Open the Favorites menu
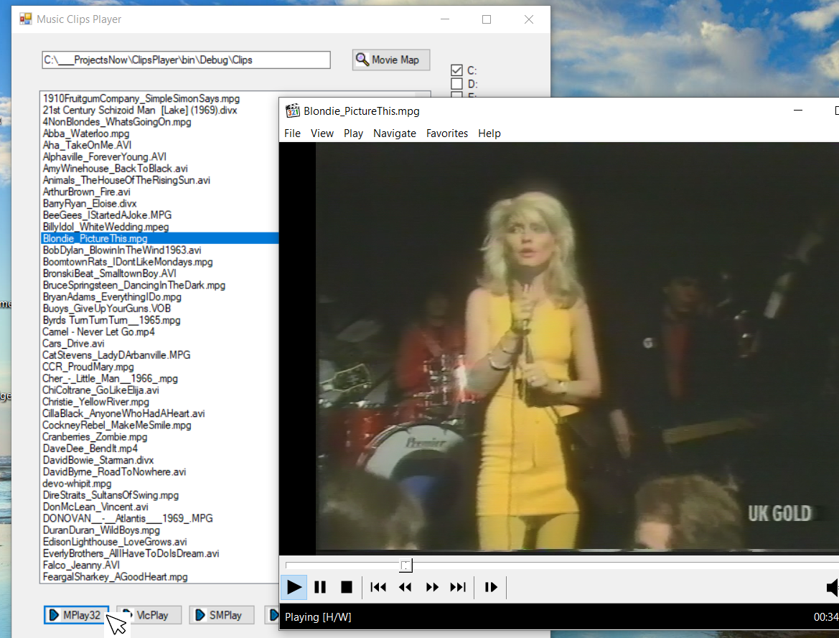The image size is (839, 638). [x=447, y=133]
